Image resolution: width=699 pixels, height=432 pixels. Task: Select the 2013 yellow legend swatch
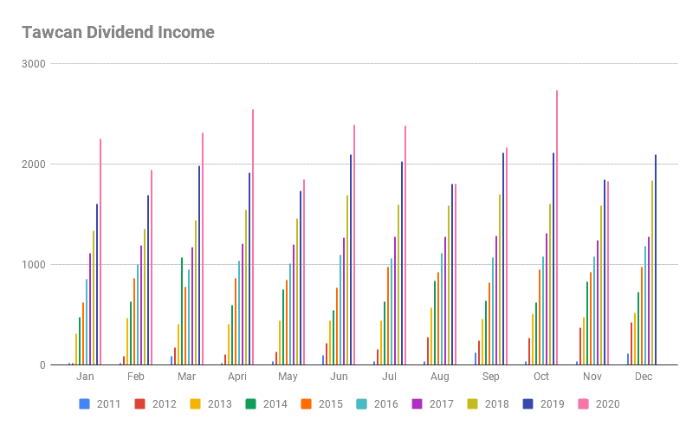click(195, 403)
